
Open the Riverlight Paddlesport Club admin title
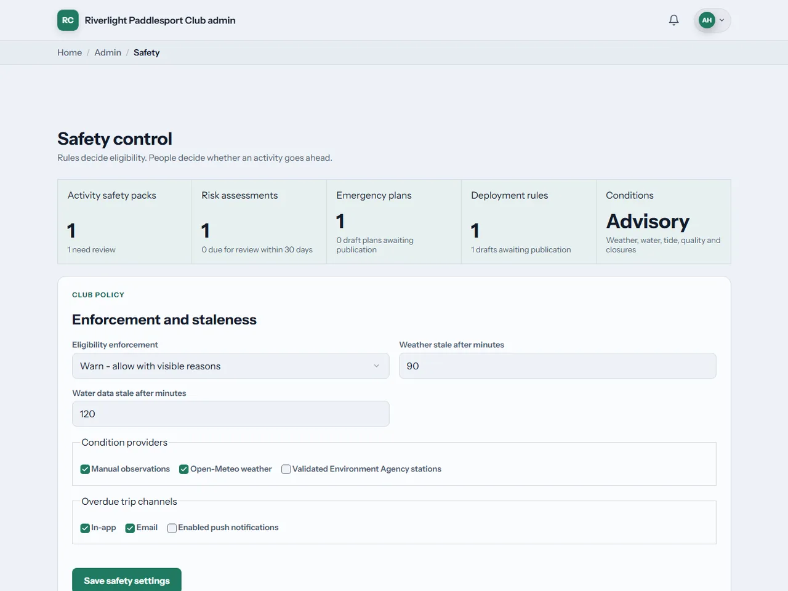pos(160,20)
